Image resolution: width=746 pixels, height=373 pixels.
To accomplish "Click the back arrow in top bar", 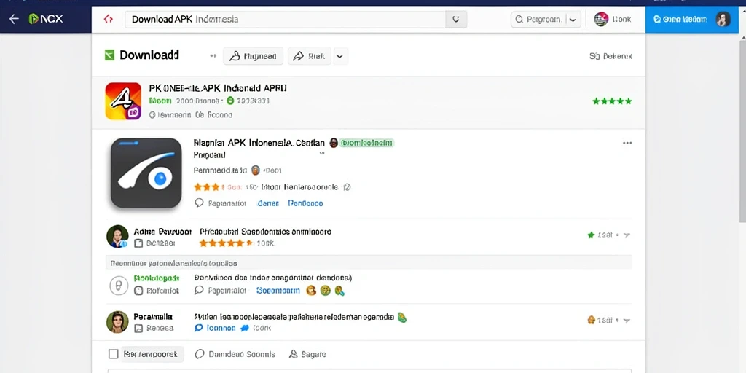I will point(15,19).
